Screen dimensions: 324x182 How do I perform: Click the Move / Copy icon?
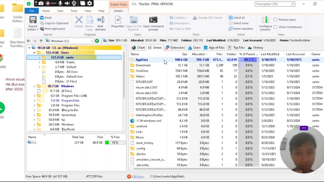point(90,20)
